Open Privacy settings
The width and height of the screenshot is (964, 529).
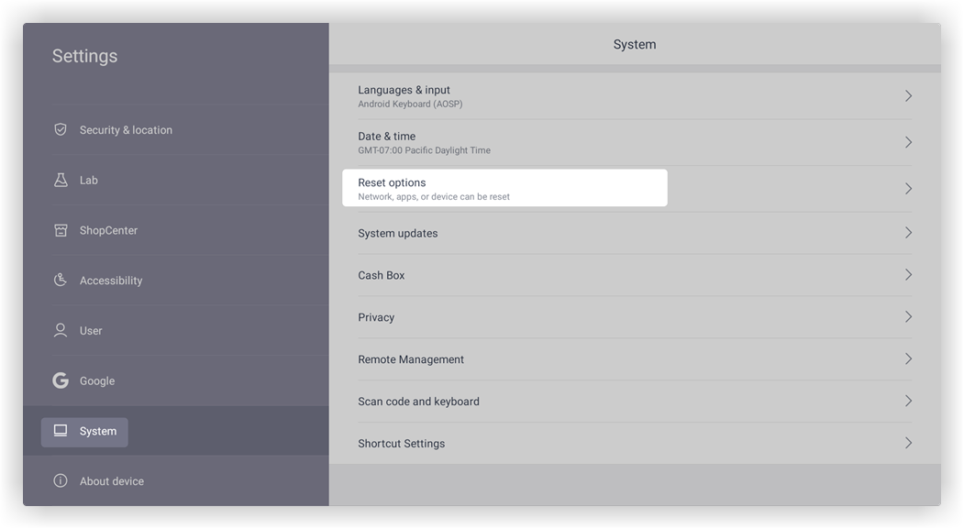[635, 317]
